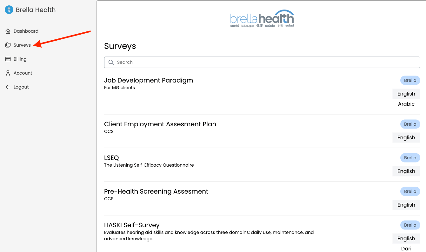The width and height of the screenshot is (426, 252).
Task: Open the Pre-Health Screening Assesment survey title
Action: [x=156, y=191]
